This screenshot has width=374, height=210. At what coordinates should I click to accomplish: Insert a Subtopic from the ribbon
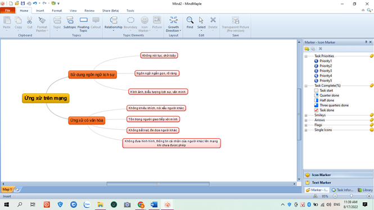pos(70,20)
